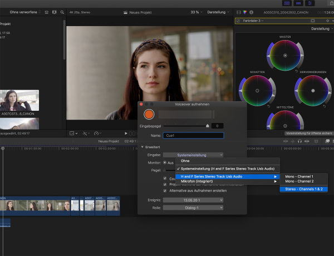Toggle the timeline headphones audio skimming icon
This screenshot has height=256, width=334.
[299, 141]
